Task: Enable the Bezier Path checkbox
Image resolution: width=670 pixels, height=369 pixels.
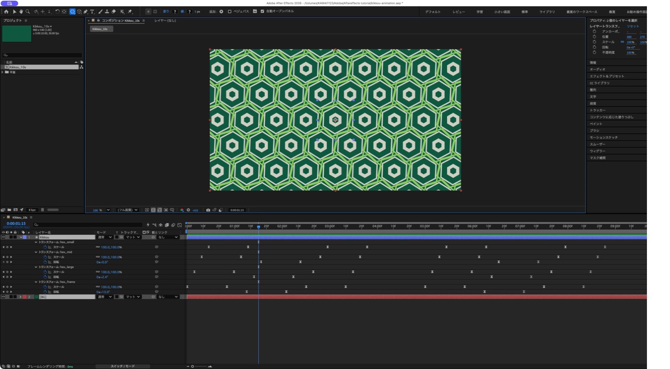Action: coord(230,12)
